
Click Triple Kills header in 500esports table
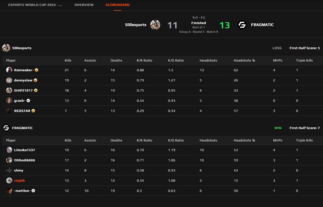point(304,60)
